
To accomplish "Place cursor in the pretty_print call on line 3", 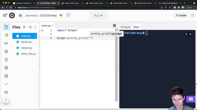I will 75,38.
